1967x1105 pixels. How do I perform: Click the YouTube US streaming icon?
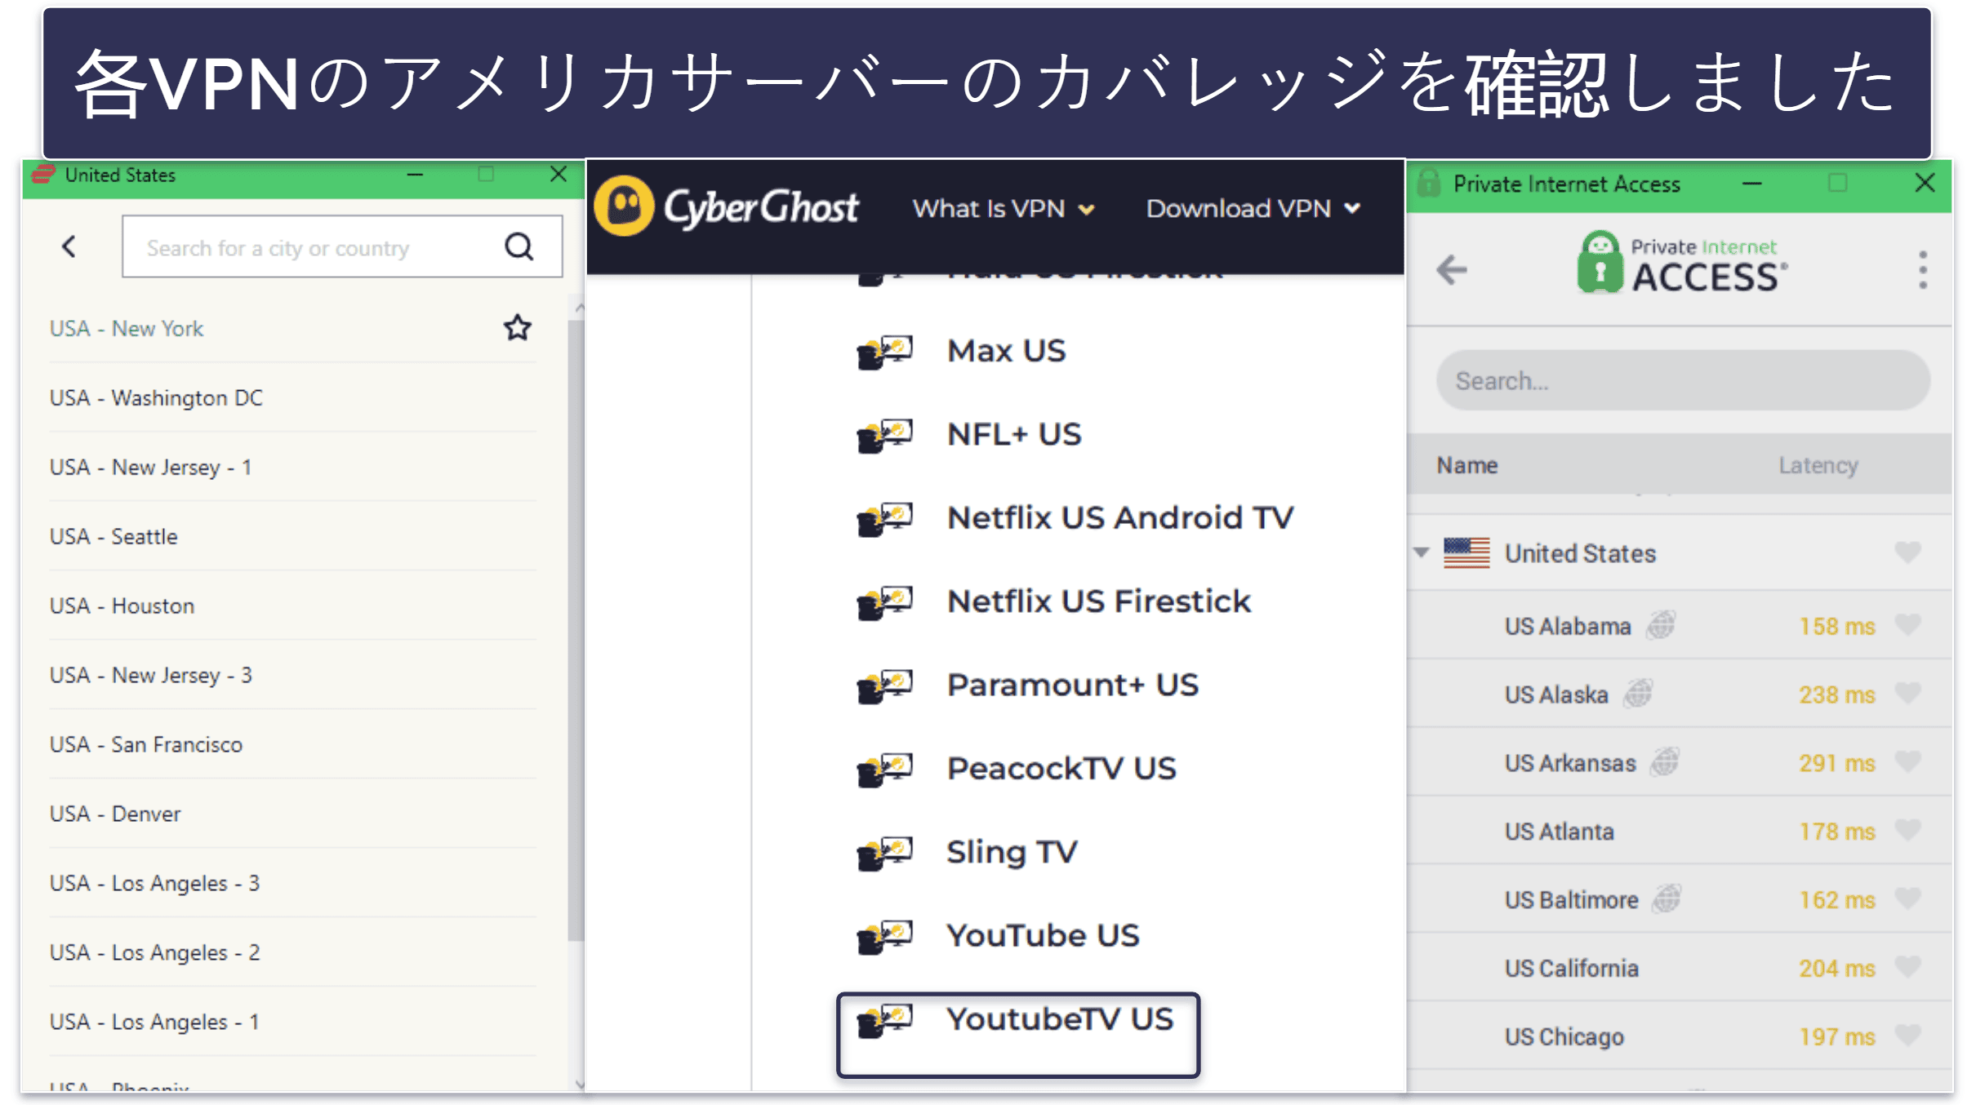pos(884,936)
